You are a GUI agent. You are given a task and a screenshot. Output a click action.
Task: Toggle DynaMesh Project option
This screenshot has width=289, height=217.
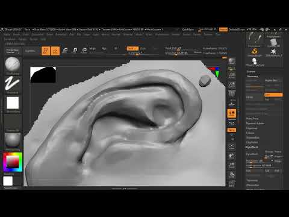[x=278, y=156]
